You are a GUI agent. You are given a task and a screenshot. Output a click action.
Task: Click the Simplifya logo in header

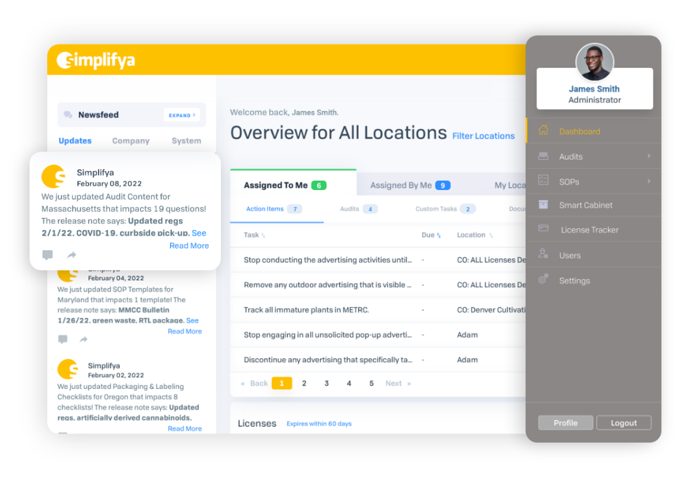click(x=95, y=60)
